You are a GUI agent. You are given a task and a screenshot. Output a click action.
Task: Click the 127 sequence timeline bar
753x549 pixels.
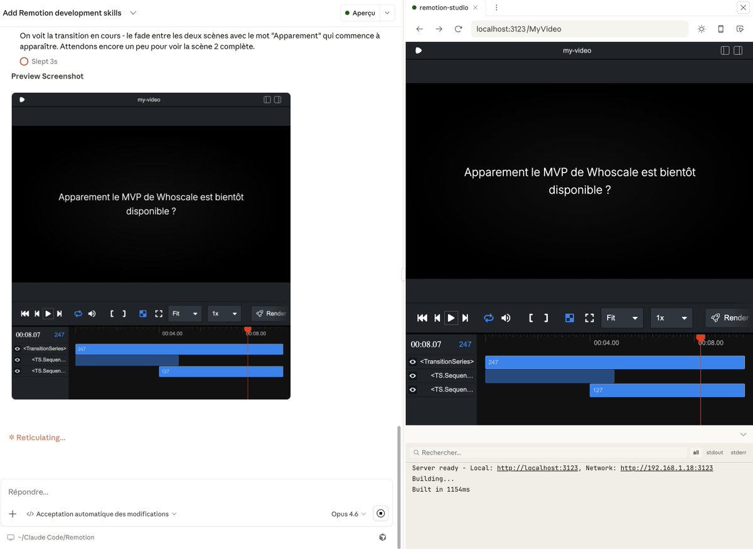[x=667, y=390]
